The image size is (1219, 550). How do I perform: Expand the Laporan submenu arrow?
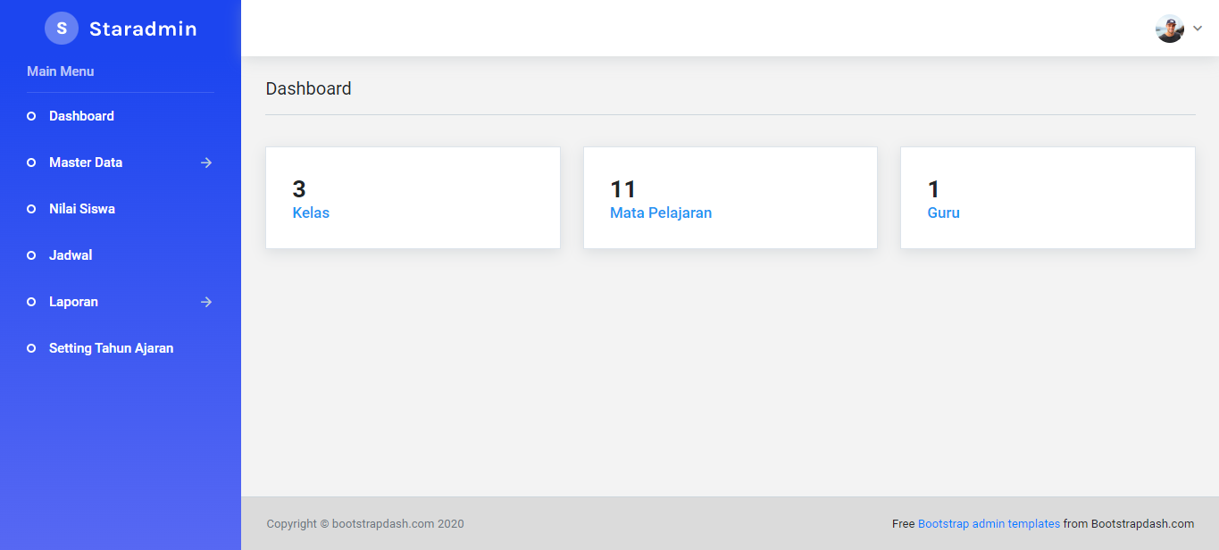[206, 302]
